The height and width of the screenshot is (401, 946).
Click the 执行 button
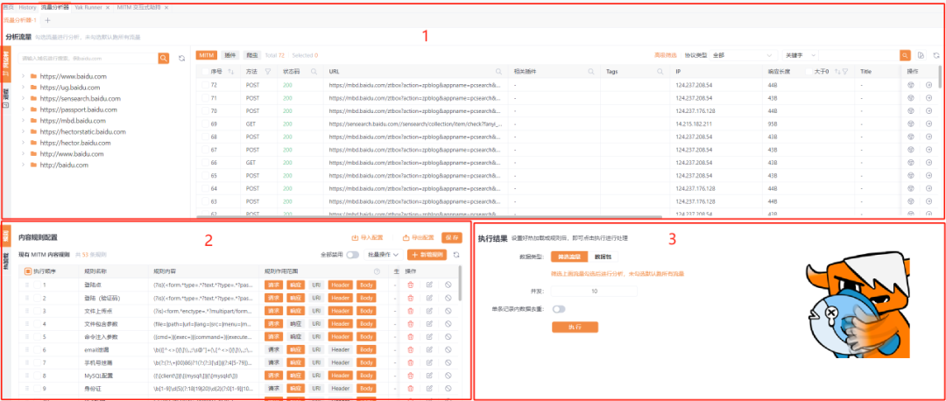coord(575,327)
